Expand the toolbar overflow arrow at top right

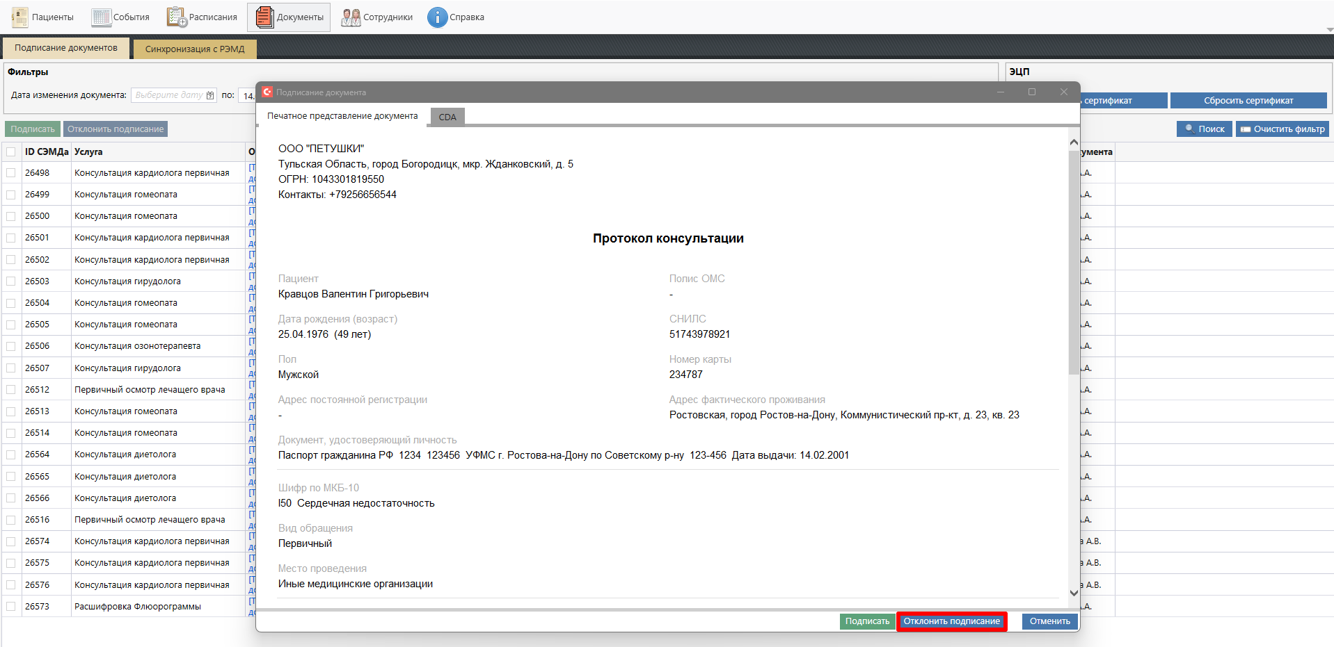coord(1329,30)
